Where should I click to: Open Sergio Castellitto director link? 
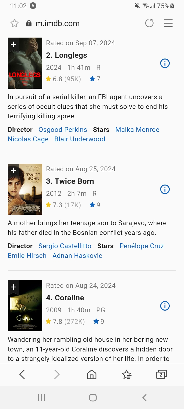coord(65,246)
